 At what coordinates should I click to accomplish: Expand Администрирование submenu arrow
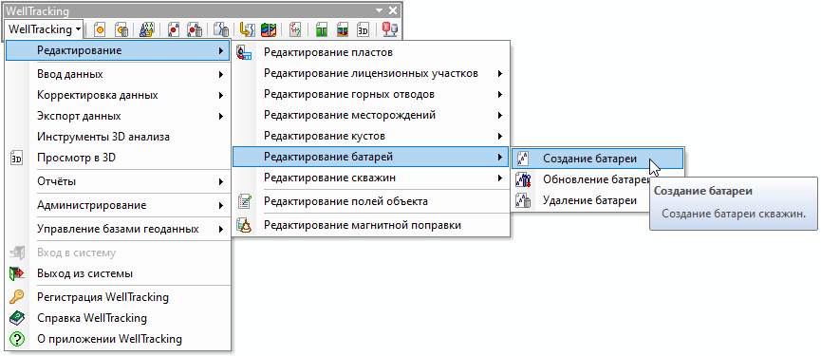coord(221,205)
